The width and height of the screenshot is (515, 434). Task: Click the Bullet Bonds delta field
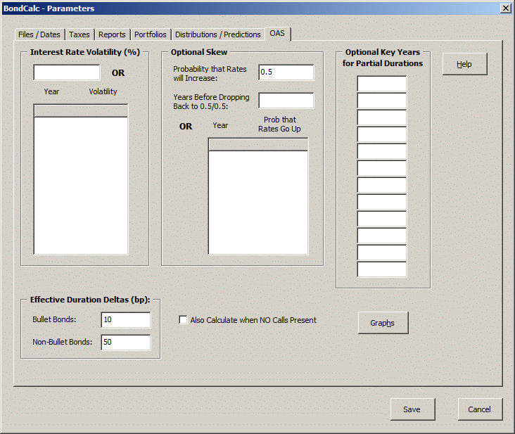pyautogui.click(x=125, y=320)
